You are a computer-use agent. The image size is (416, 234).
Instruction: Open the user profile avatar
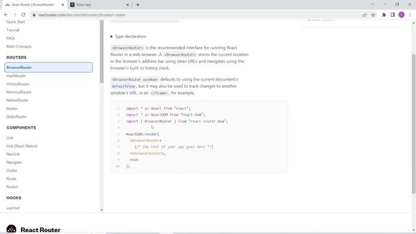point(402,15)
